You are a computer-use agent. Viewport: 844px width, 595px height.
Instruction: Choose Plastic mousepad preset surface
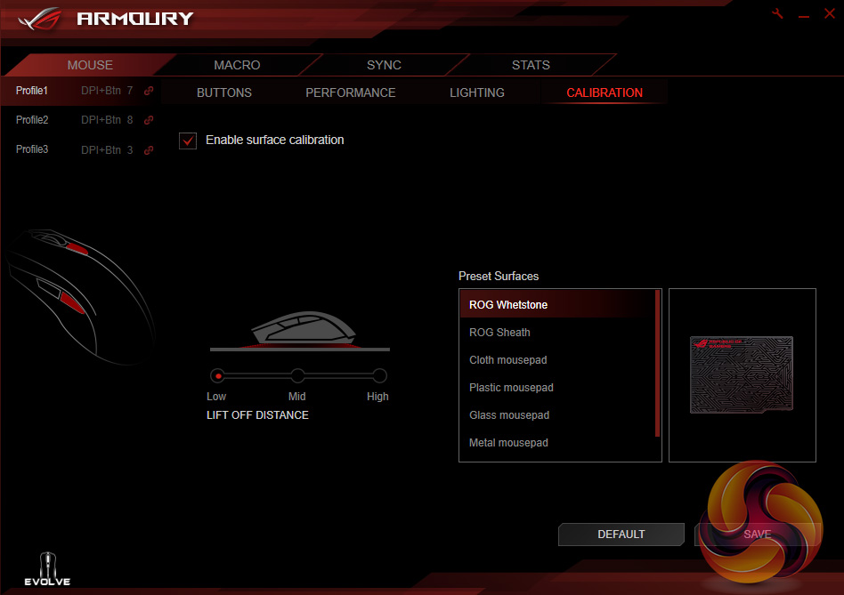[557, 388]
